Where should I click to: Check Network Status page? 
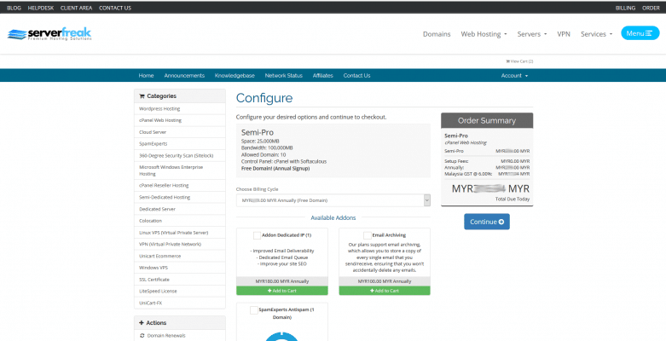(x=284, y=76)
